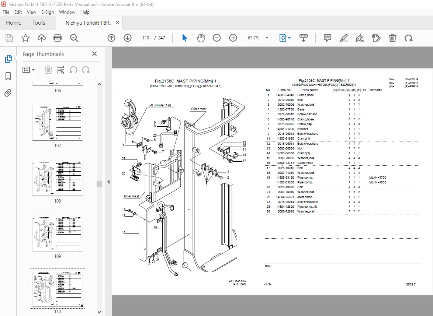The width and height of the screenshot is (433, 316).
Task: Rotate thumbnail pages counterclockwise
Action: point(73,70)
